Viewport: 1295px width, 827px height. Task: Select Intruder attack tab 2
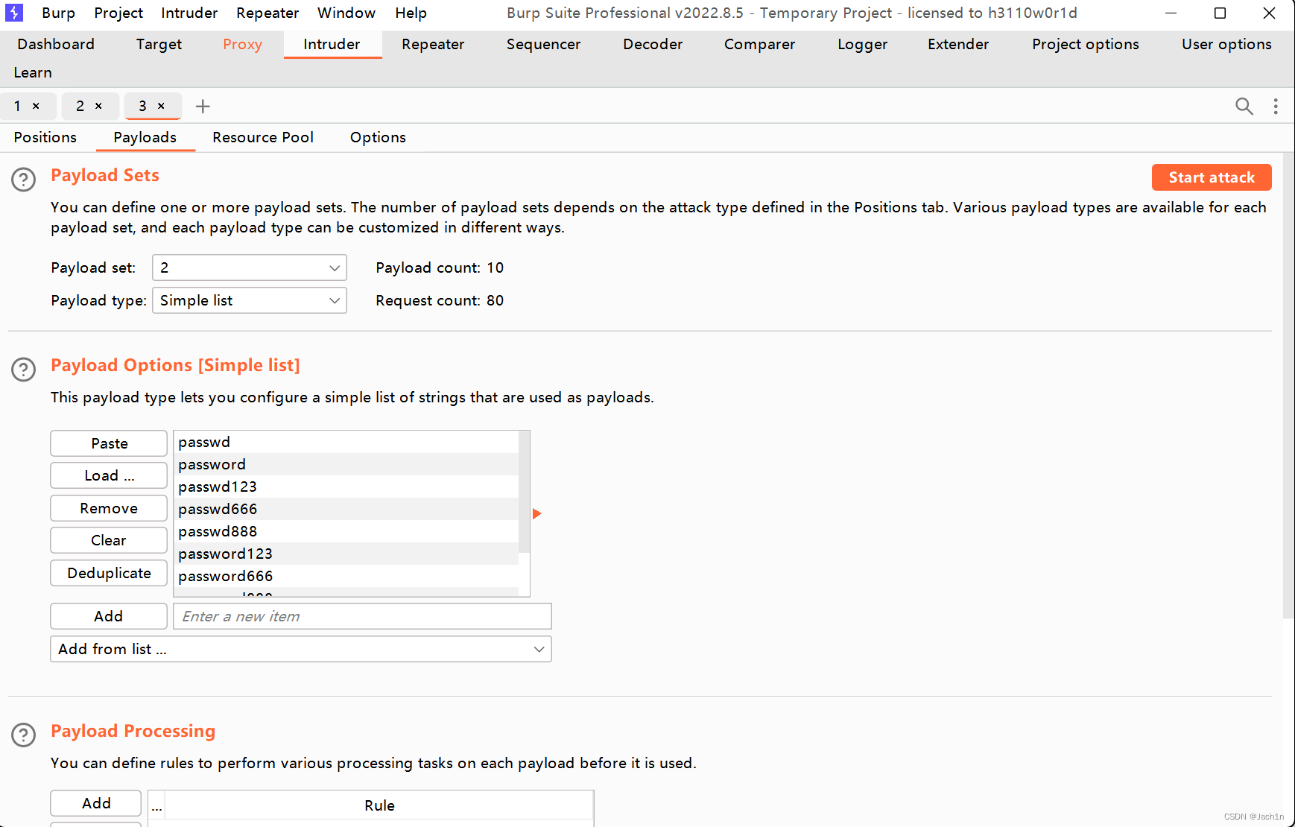click(x=80, y=107)
